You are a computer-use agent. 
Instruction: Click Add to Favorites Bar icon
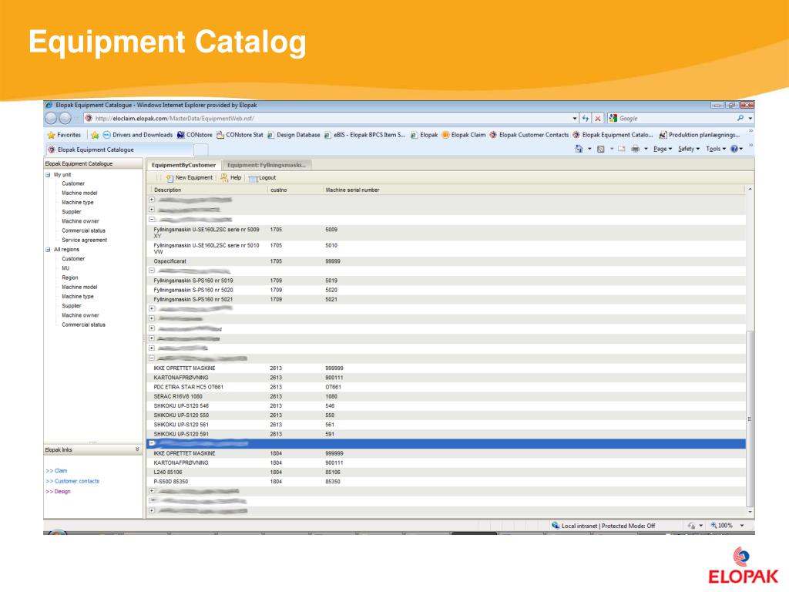[x=95, y=135]
